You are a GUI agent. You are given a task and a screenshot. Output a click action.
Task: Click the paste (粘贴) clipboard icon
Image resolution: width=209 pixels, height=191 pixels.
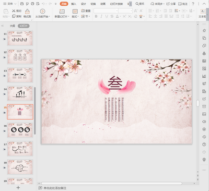[x=6, y=11]
